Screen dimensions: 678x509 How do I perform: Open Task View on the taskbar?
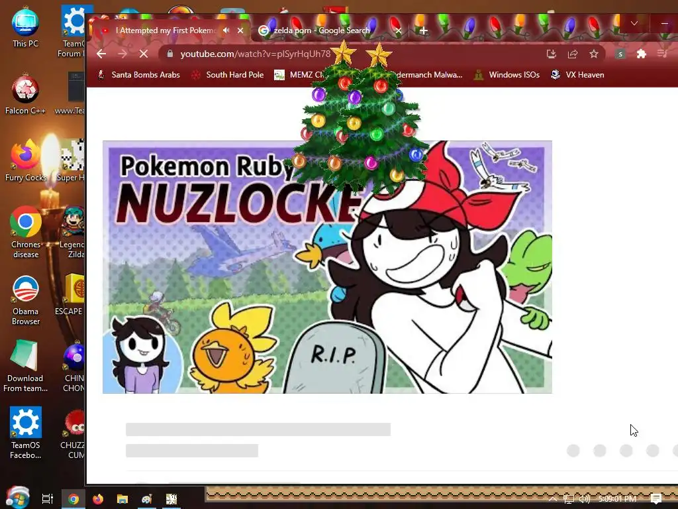[47, 499]
